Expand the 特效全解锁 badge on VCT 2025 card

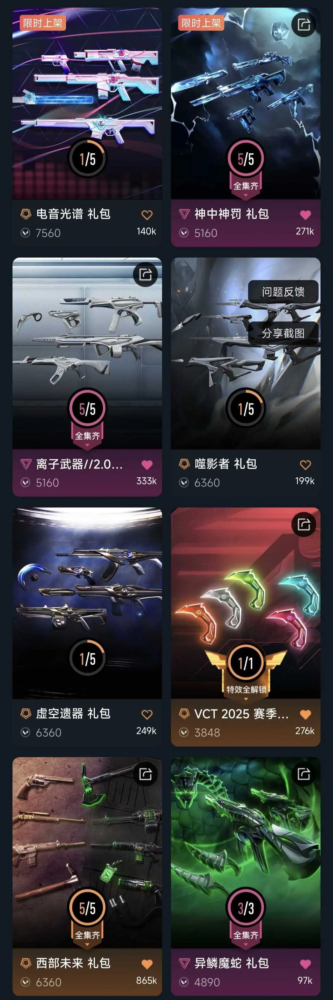246,690
